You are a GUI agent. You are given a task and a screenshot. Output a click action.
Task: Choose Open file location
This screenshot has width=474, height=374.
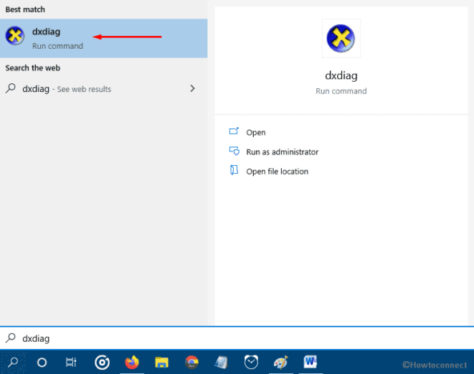click(277, 171)
